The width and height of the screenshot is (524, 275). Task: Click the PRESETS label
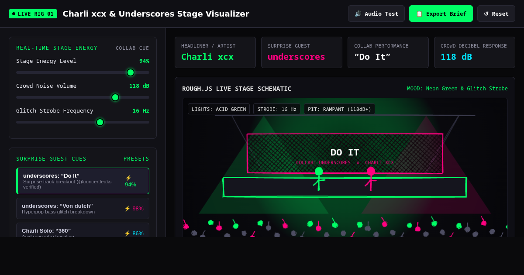pyautogui.click(x=136, y=159)
